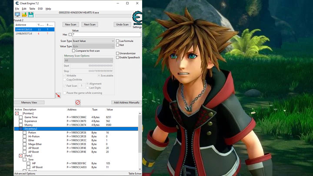Viewport: 313px width, 176px height.
Task: Toggle the [Pointers] active checkbox
Action: pos(17,113)
